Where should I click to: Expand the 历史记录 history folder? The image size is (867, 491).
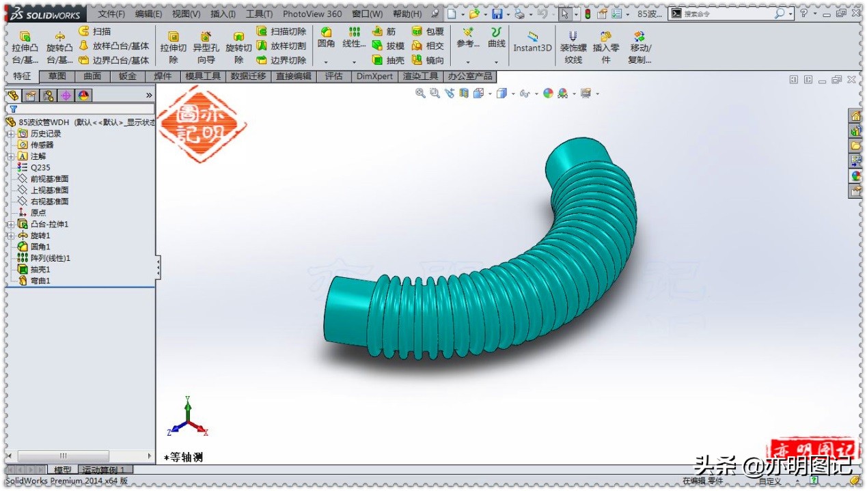coord(10,133)
